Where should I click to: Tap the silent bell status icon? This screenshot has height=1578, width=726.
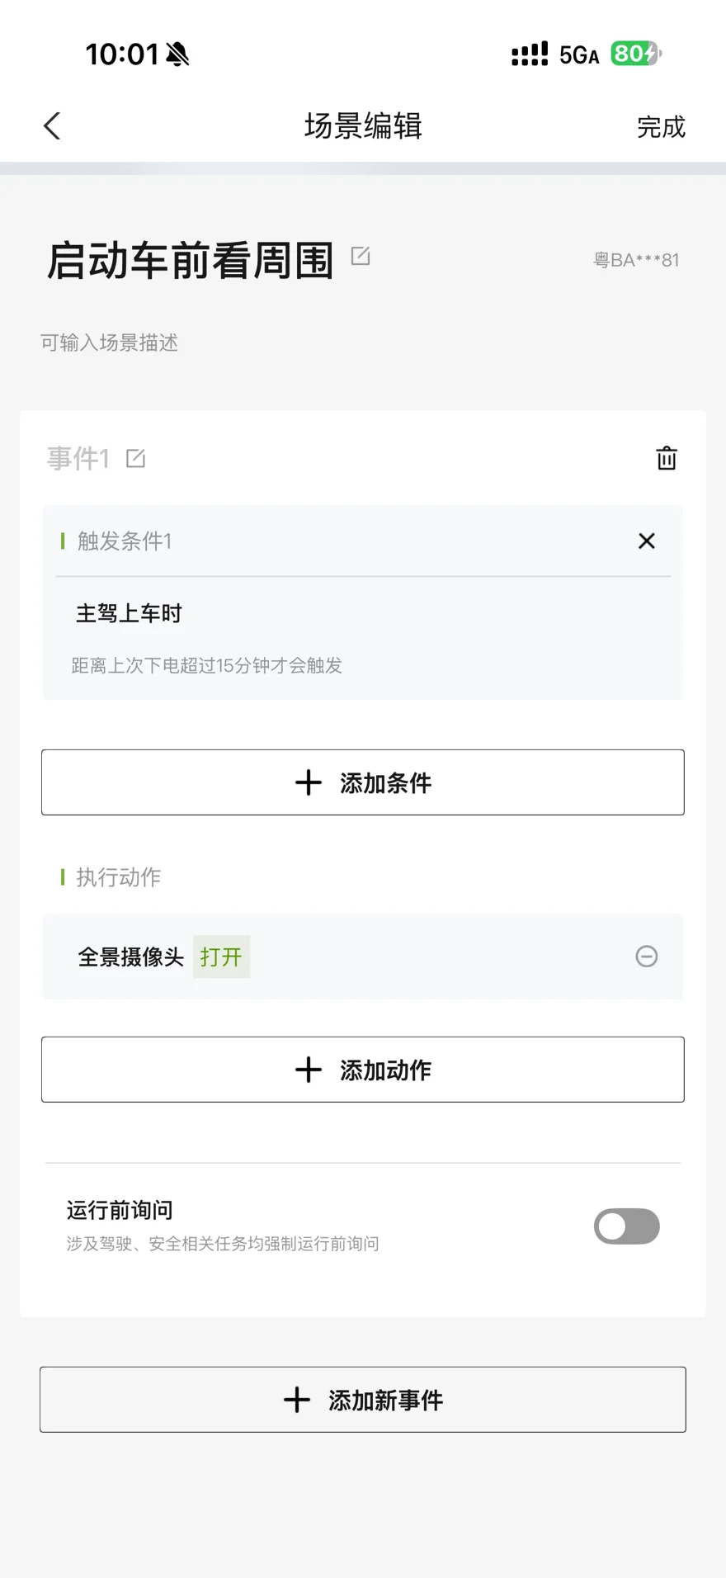177,54
